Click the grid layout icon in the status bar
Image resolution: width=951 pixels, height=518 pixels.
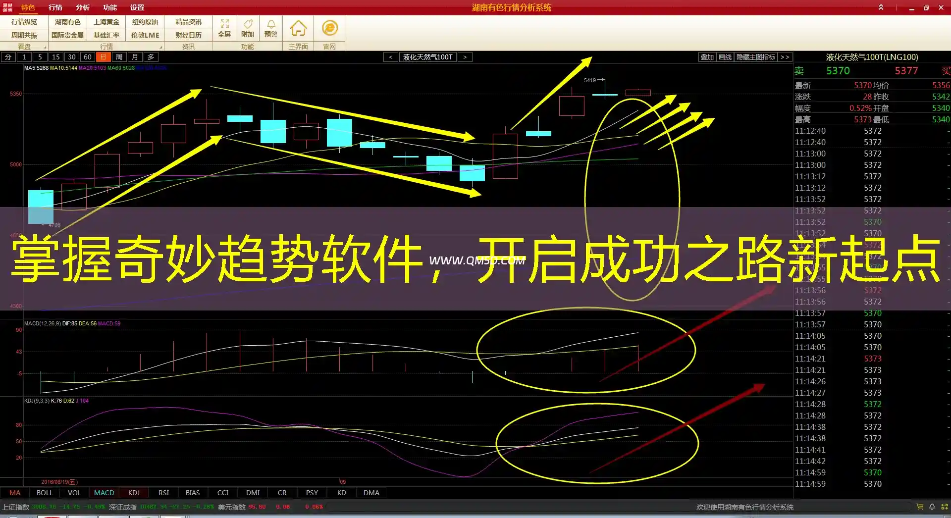coord(944,507)
